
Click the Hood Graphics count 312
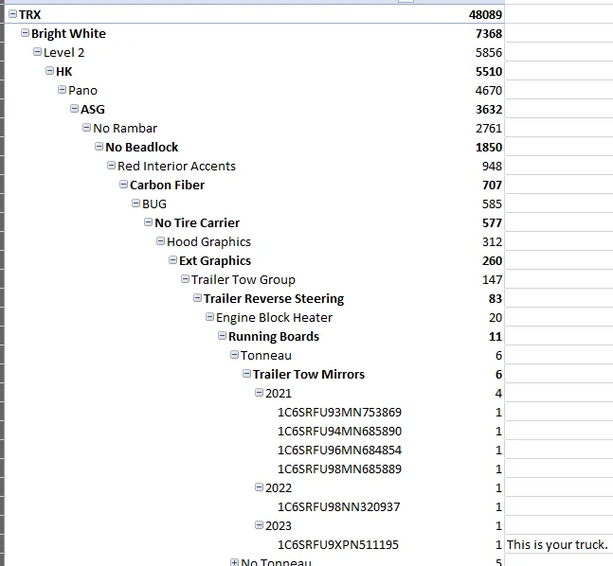point(492,241)
